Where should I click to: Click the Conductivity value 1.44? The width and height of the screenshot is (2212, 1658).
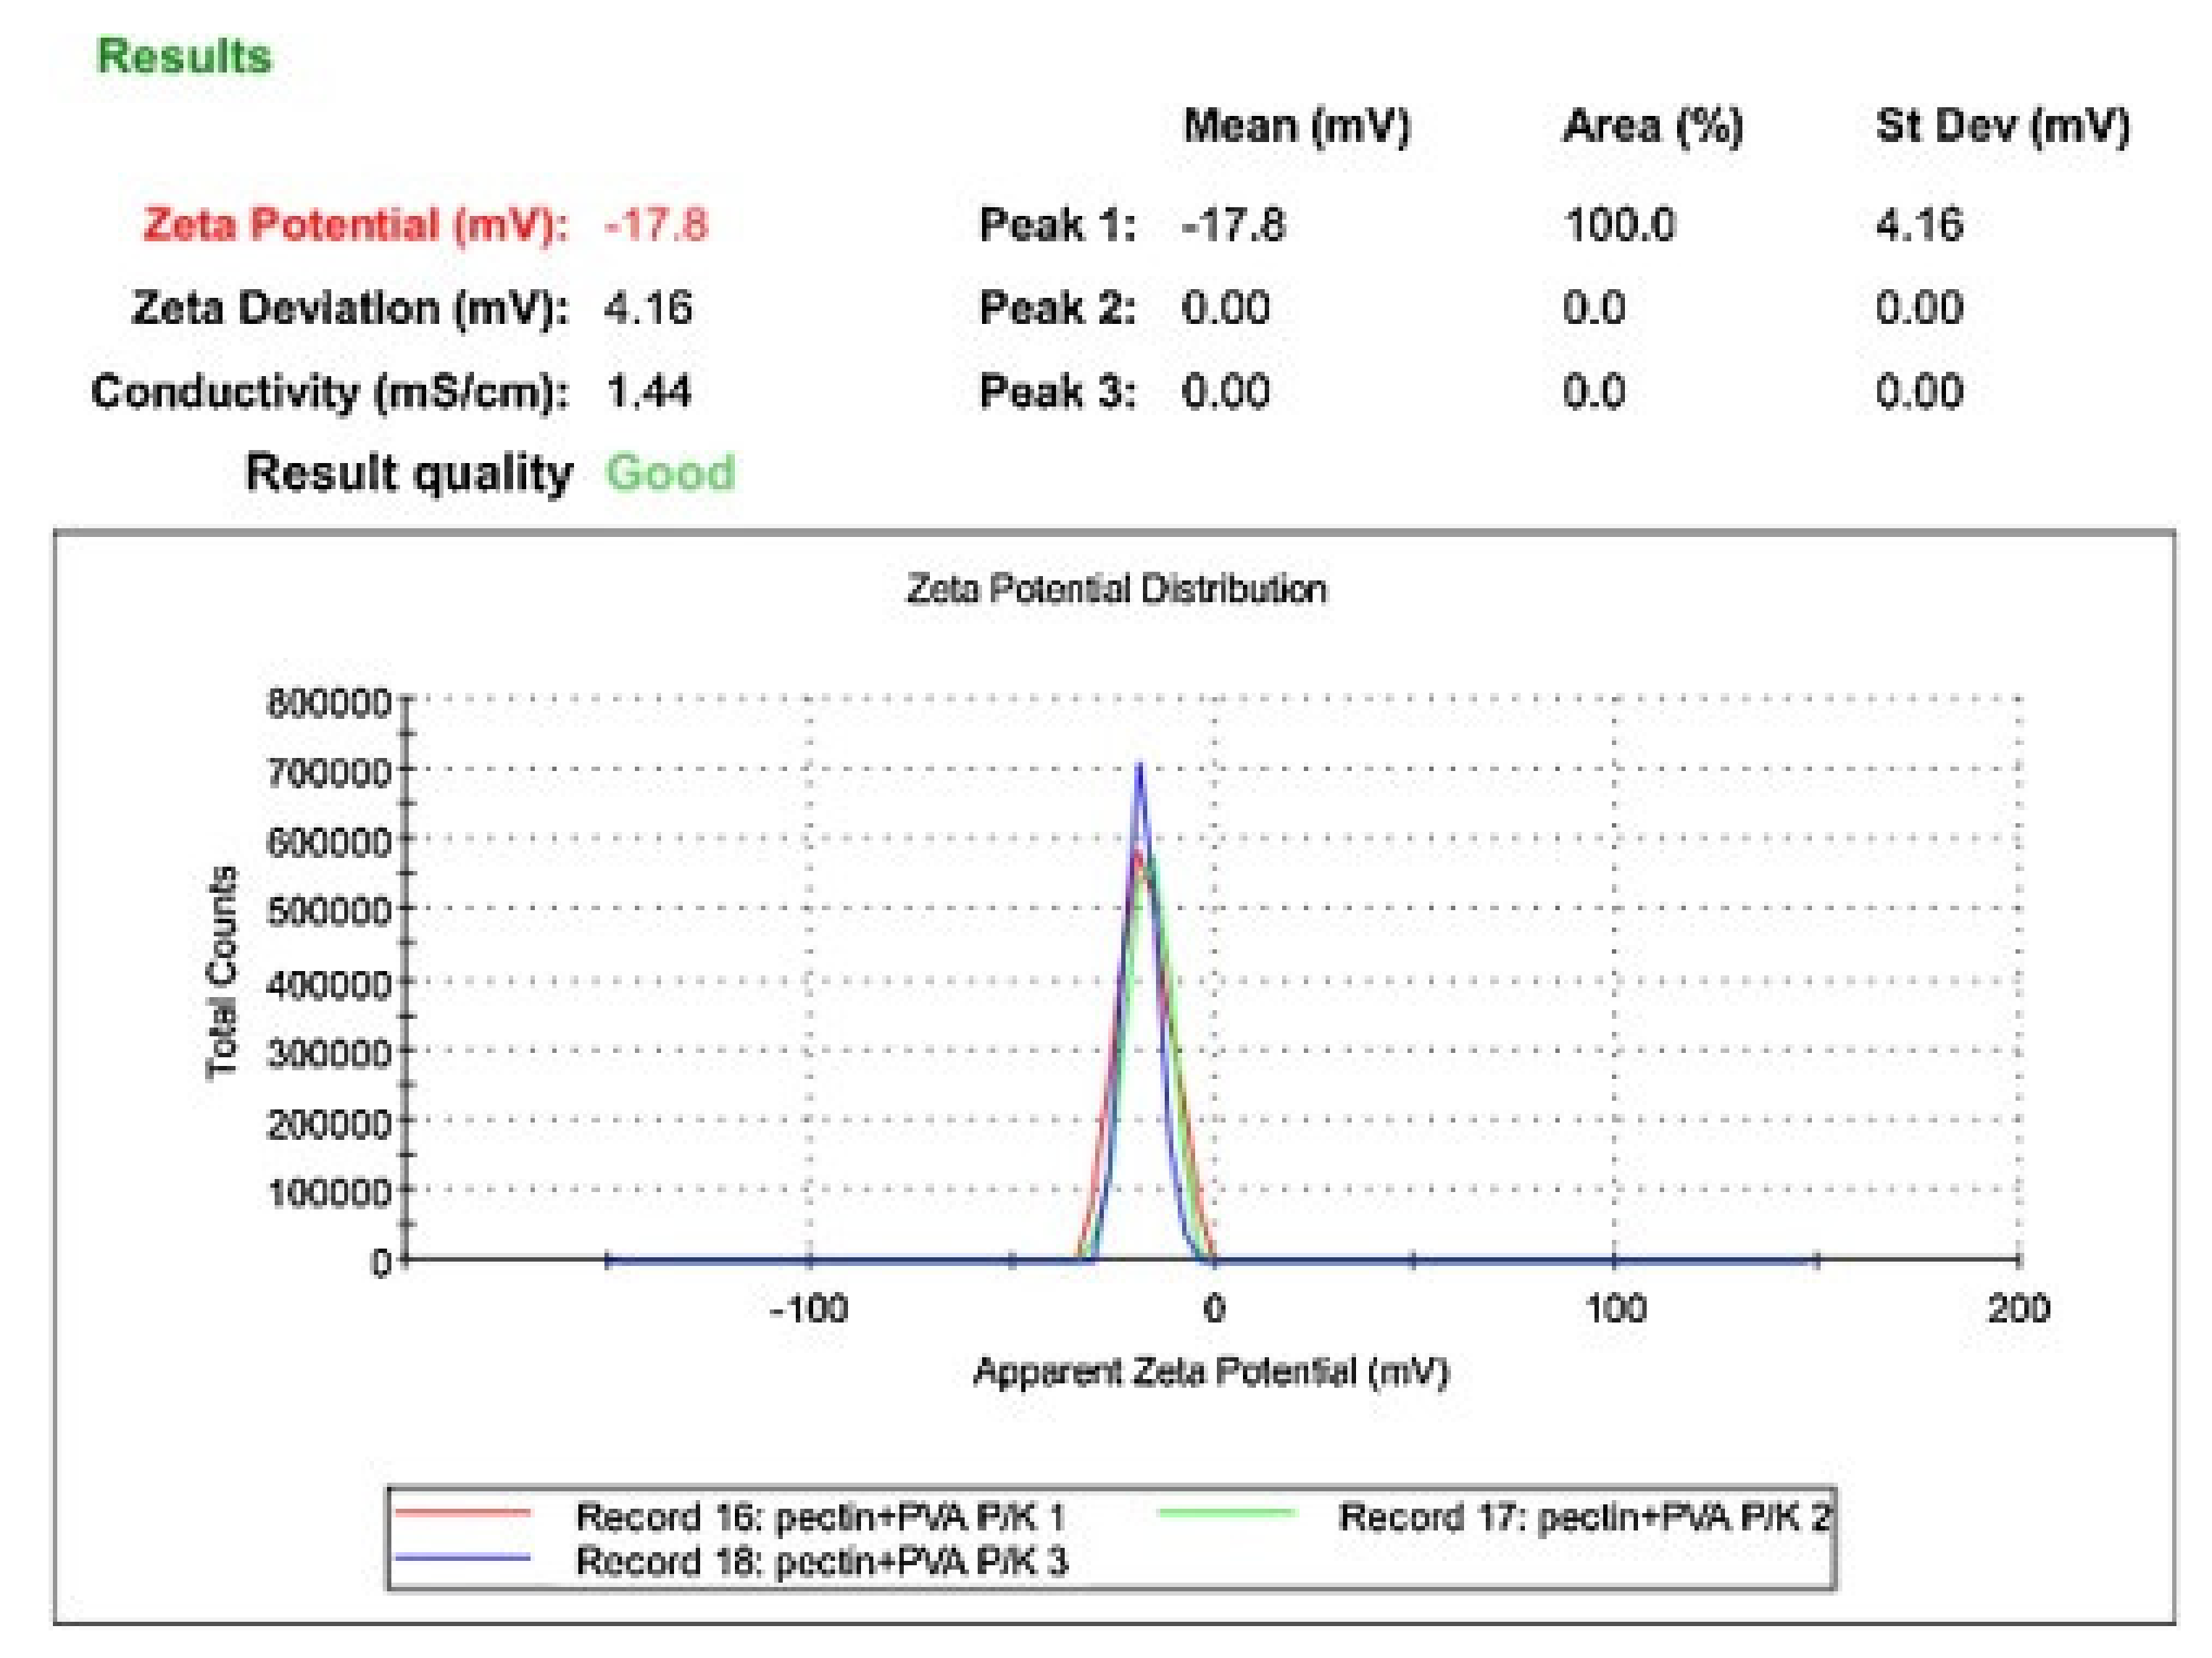point(648,391)
